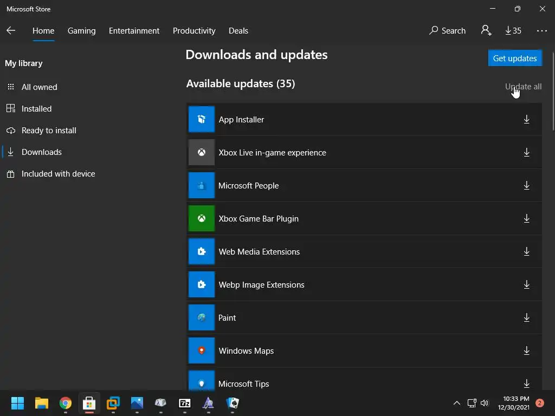Click the Webp Image Extensions app icon
Image resolution: width=555 pixels, height=416 pixels.
[x=202, y=284]
